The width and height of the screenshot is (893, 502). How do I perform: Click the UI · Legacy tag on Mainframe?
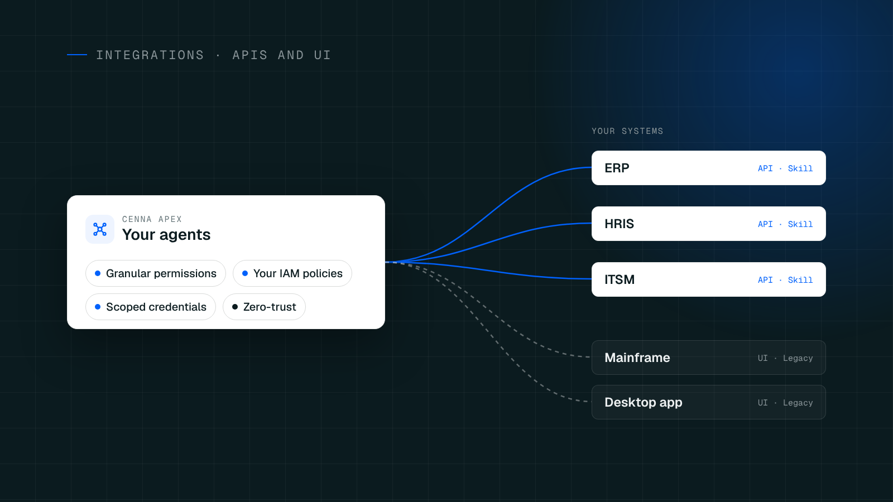pyautogui.click(x=785, y=358)
